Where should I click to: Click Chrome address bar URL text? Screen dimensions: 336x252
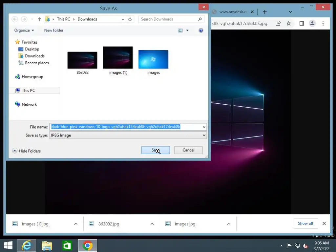coord(239,23)
